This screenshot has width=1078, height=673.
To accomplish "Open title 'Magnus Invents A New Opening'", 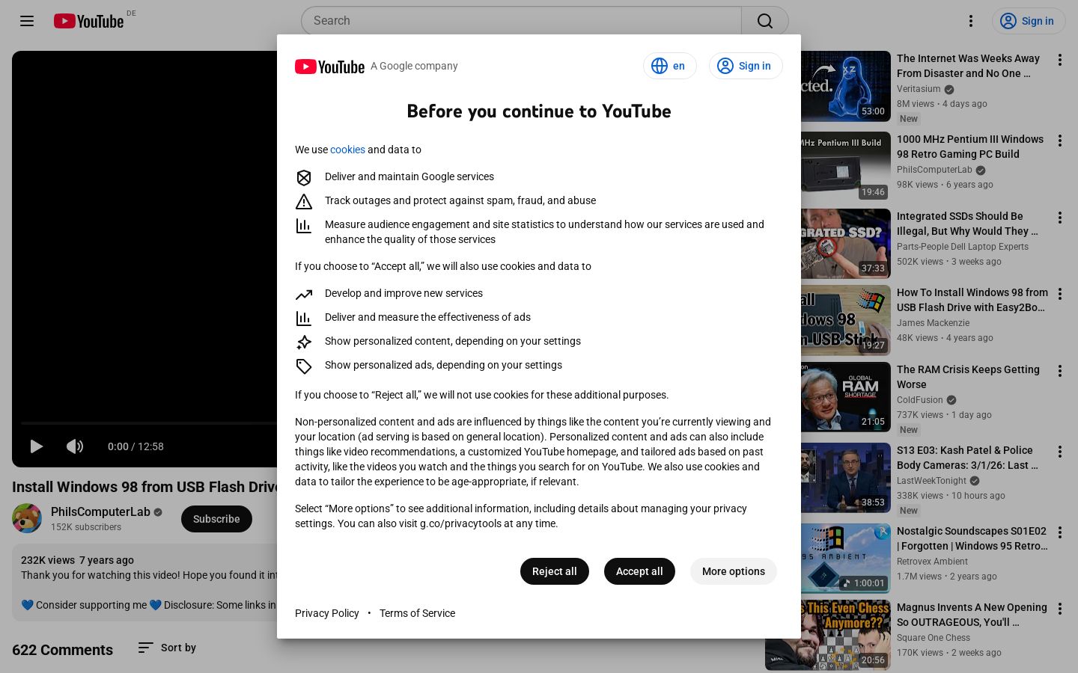I will (x=972, y=615).
